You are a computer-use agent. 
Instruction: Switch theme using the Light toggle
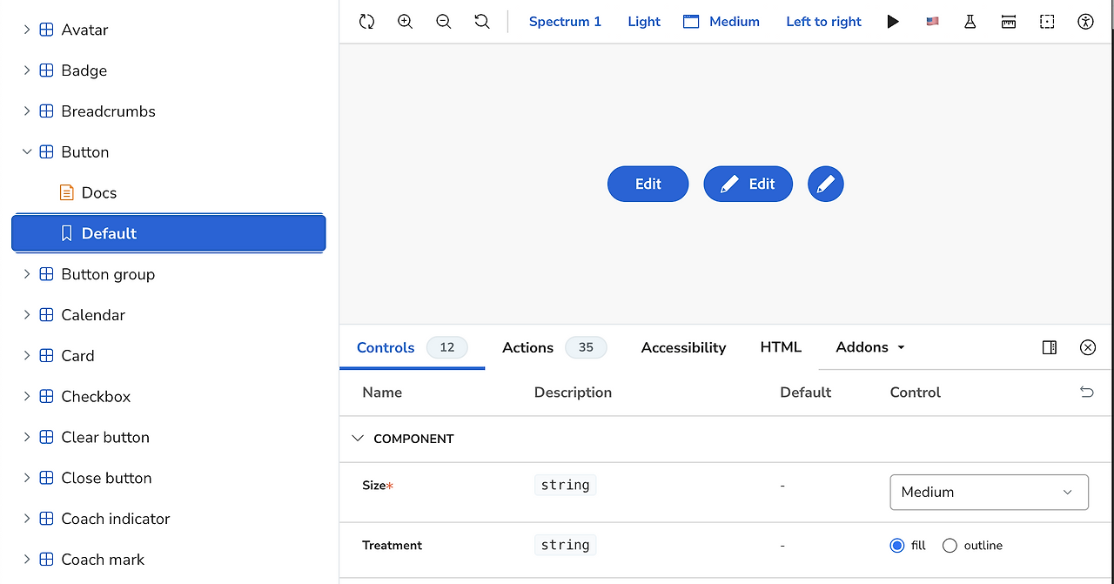(643, 21)
